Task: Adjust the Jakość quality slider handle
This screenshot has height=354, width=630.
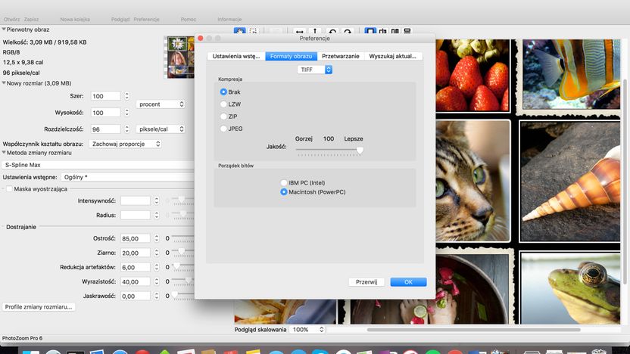Action: (x=360, y=151)
